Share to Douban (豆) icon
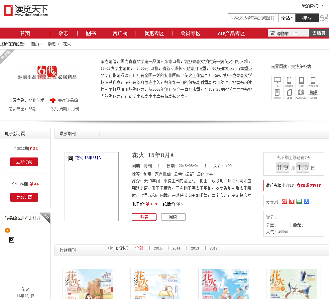Image resolution: width=329 pixels, height=299 pixels. point(299,201)
